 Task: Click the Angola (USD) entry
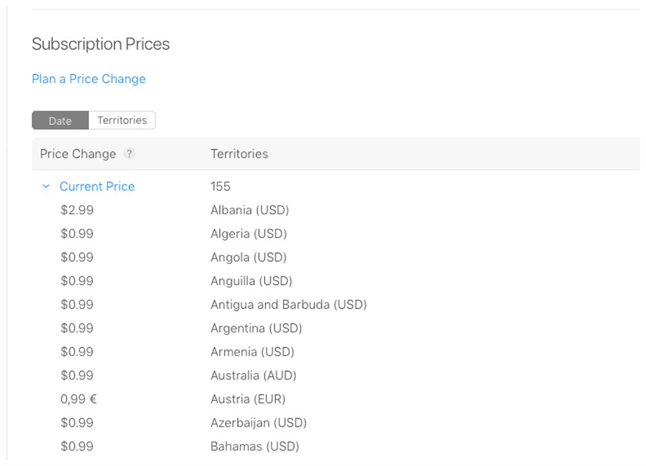point(248,258)
